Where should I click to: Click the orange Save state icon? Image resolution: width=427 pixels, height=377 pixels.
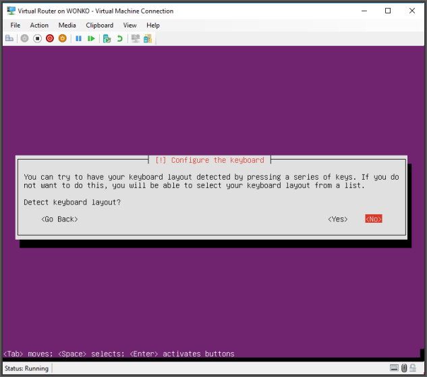(62, 38)
